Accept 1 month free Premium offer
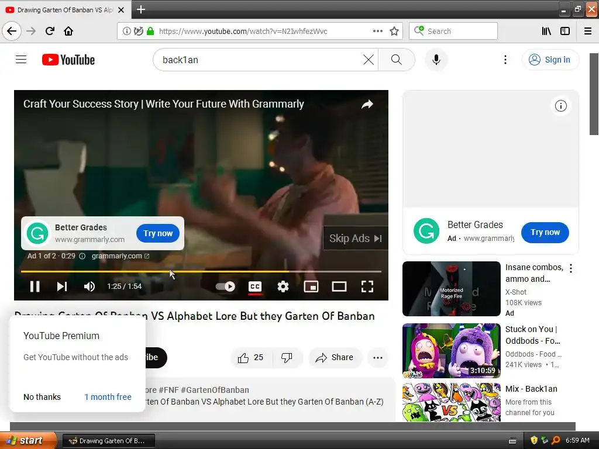Screen dimensions: 599x449 point(108,397)
